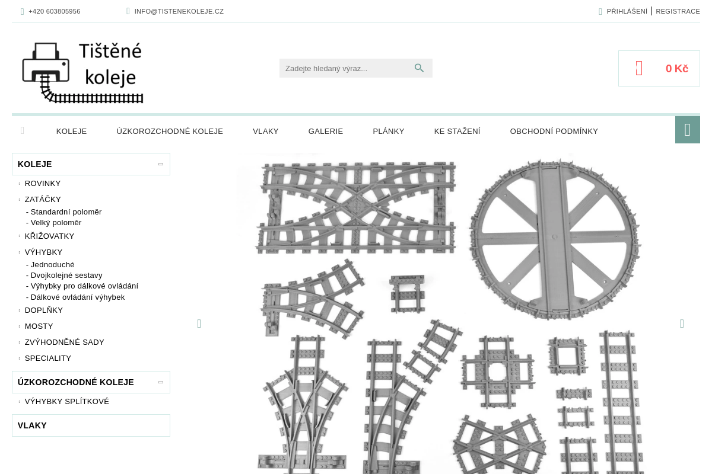
Task: Open the shopping cart icon
Action: tap(639, 68)
